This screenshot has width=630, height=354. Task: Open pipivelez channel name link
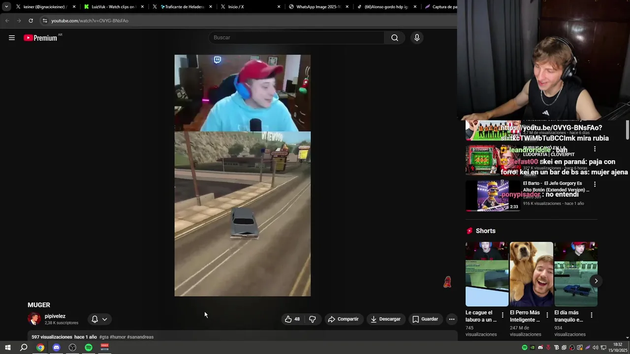click(x=55, y=316)
